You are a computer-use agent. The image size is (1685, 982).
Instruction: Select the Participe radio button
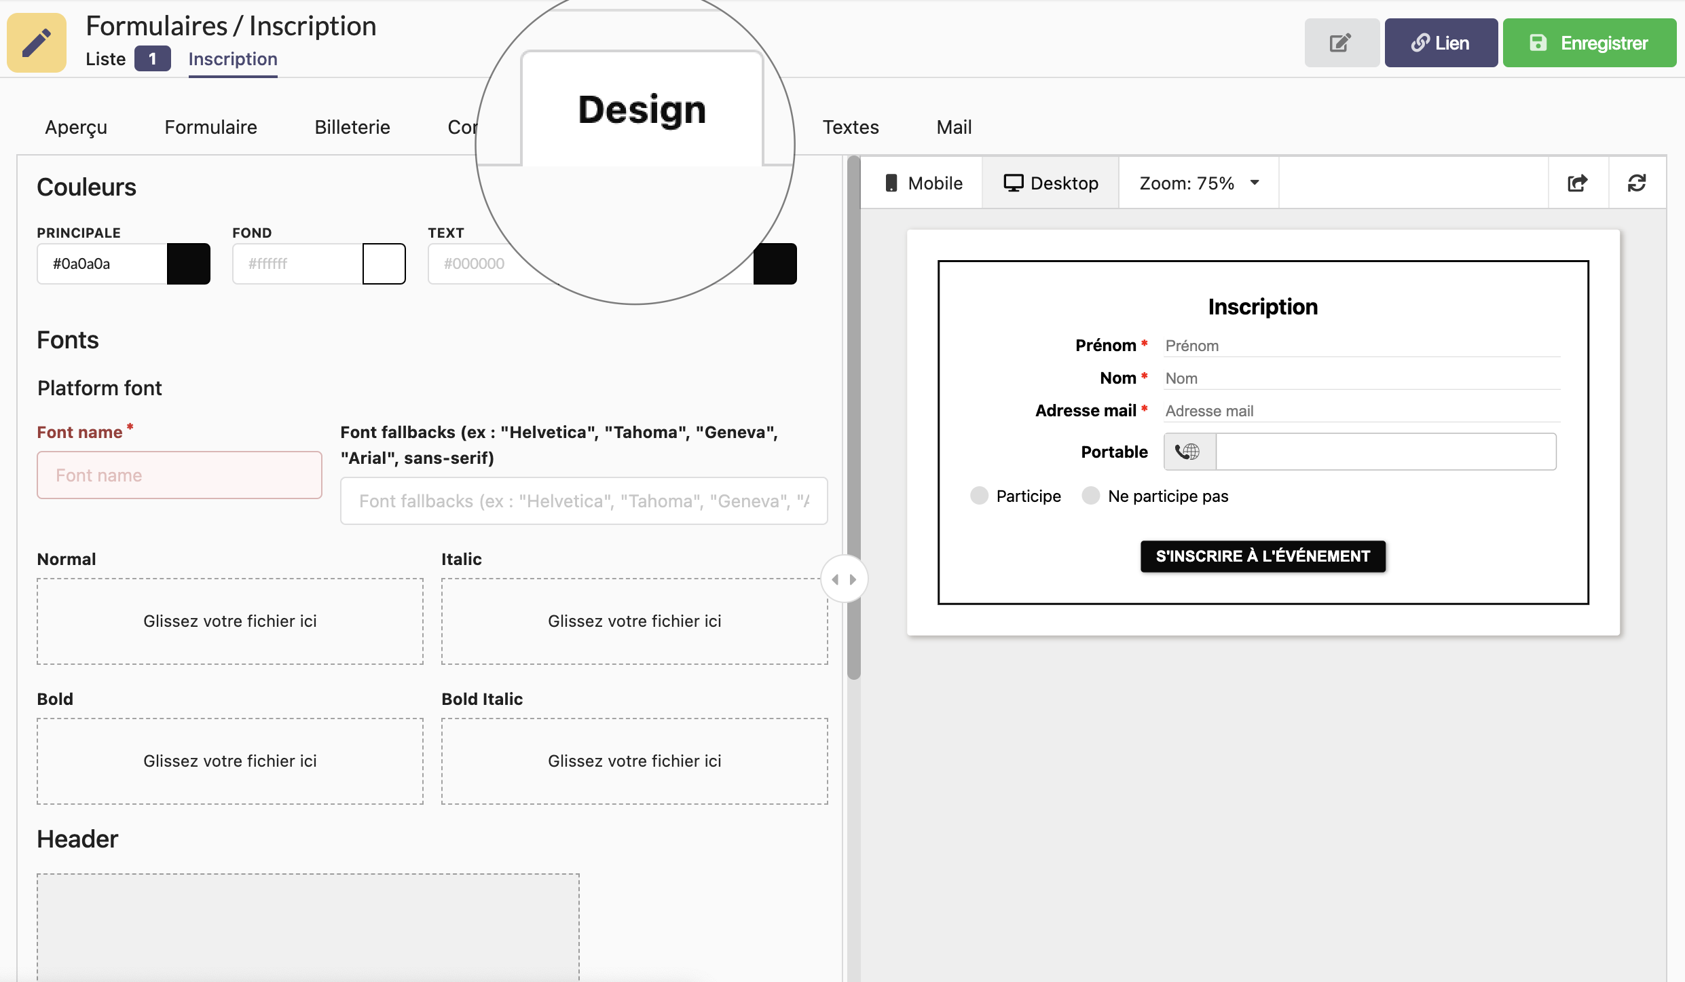(979, 496)
